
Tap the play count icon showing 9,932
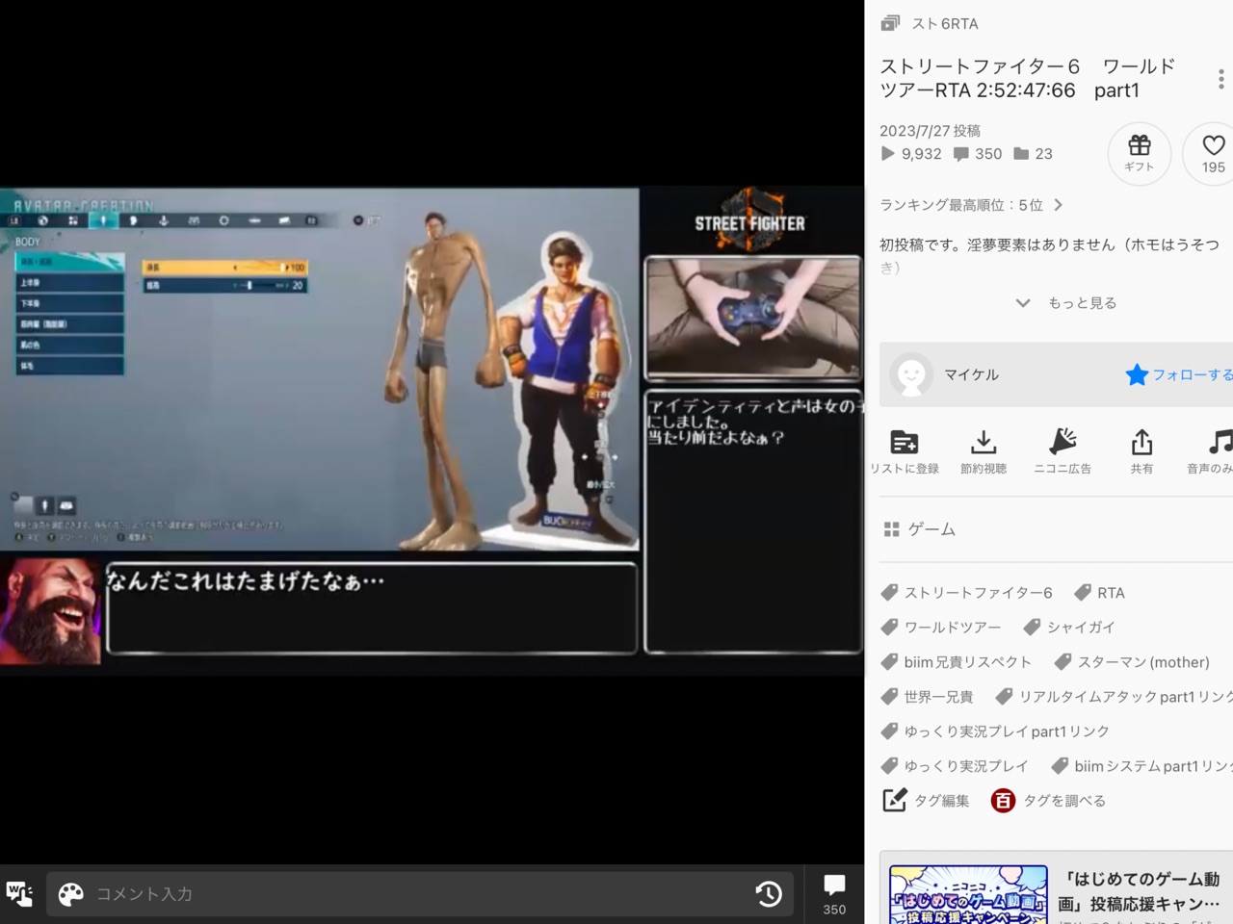[887, 153]
